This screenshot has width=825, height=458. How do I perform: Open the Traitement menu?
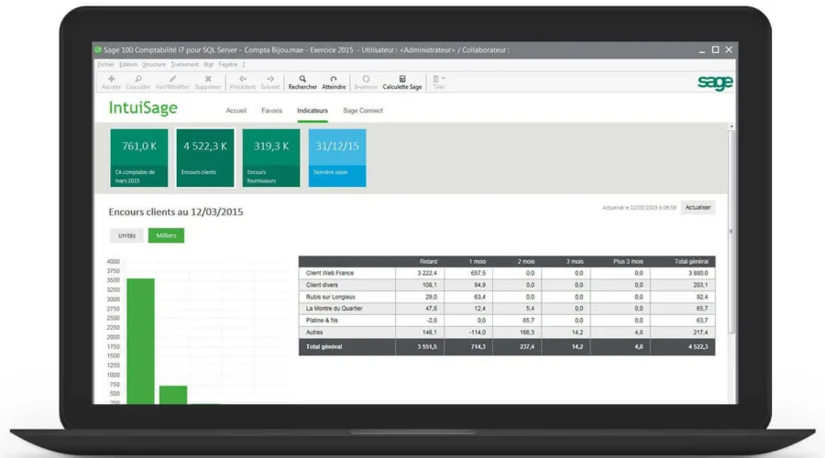(184, 64)
